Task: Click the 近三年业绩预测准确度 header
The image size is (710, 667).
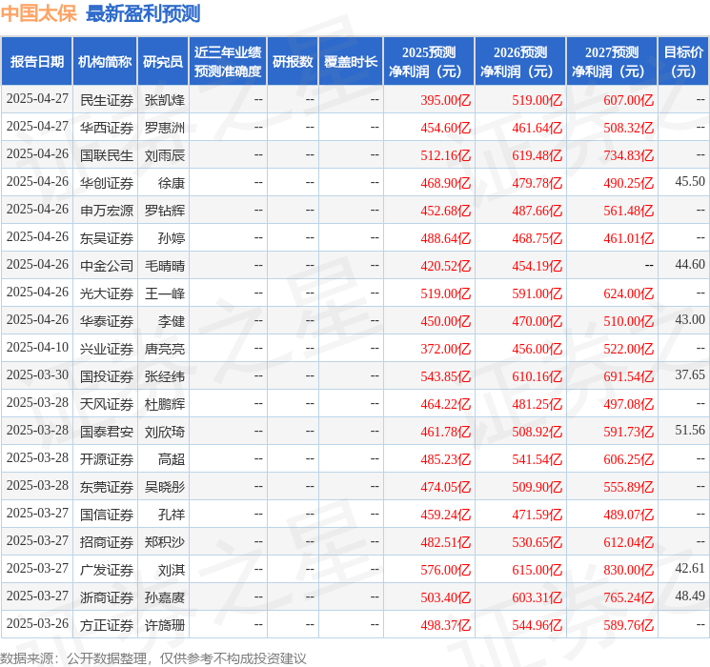Action: [228, 62]
